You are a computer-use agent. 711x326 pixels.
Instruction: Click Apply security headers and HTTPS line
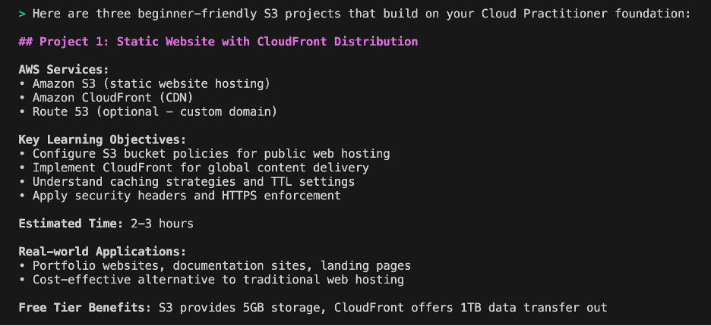186,196
